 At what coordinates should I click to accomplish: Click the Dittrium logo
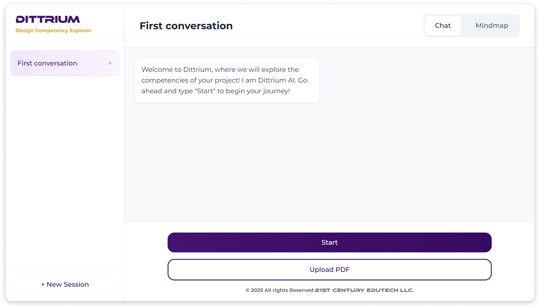(x=48, y=19)
